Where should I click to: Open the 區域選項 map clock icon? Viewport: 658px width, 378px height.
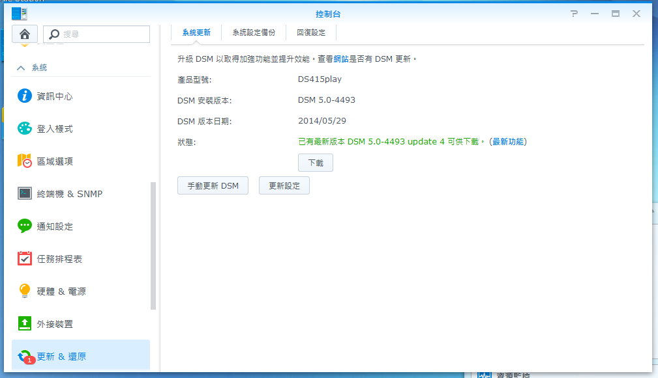pos(24,161)
